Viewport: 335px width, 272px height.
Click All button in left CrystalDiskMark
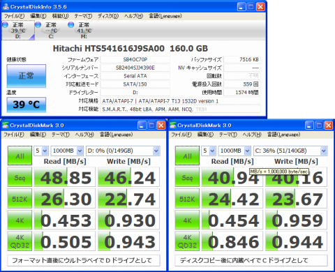point(20,156)
